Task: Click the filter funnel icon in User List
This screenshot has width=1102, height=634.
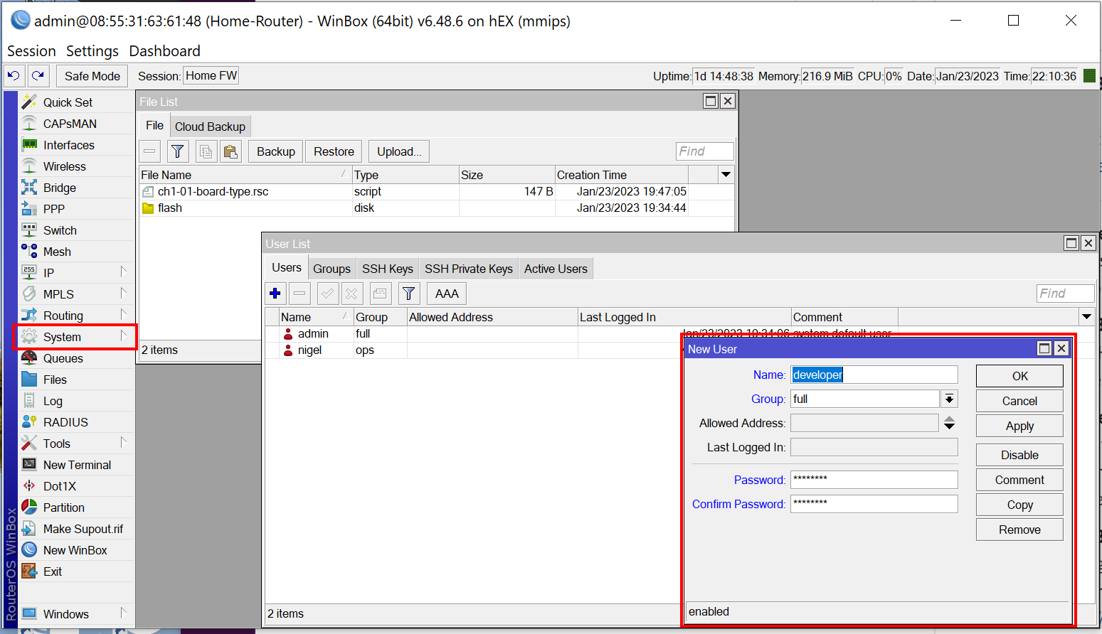Action: pos(408,294)
